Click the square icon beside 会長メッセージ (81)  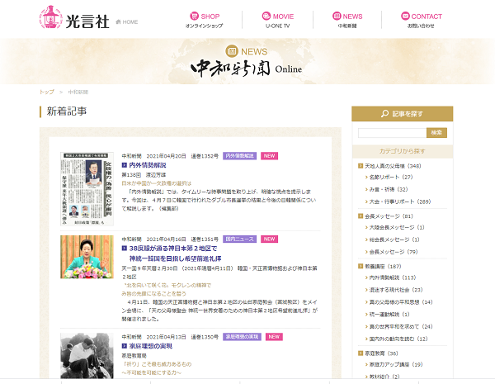click(361, 216)
